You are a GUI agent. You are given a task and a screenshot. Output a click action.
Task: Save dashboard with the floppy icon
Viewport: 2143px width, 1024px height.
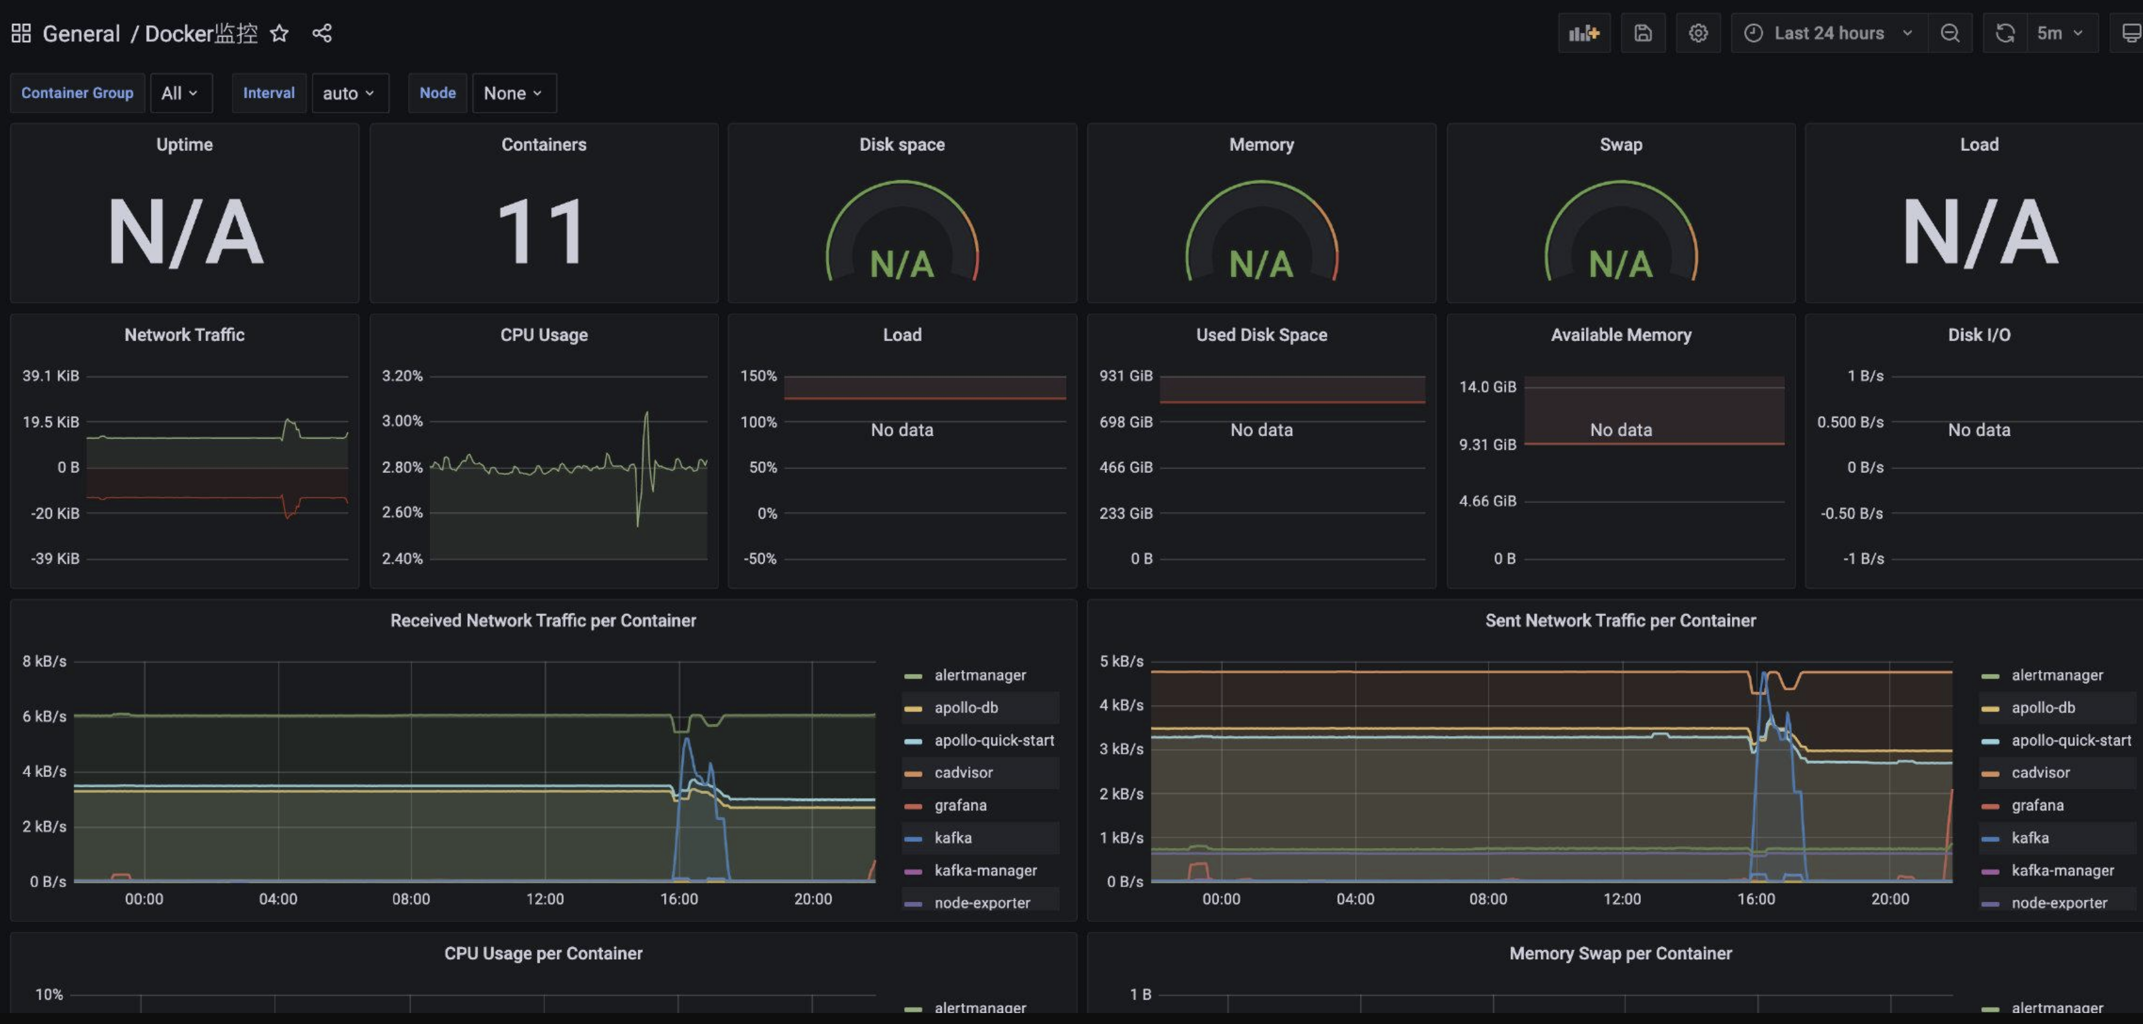pyautogui.click(x=1642, y=33)
